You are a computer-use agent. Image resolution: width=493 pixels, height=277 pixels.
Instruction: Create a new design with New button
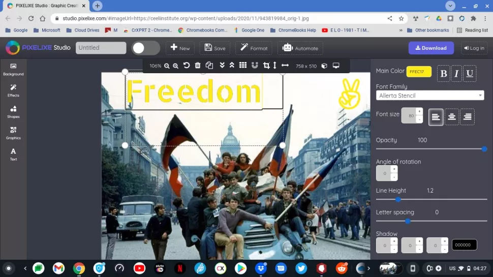(x=180, y=48)
